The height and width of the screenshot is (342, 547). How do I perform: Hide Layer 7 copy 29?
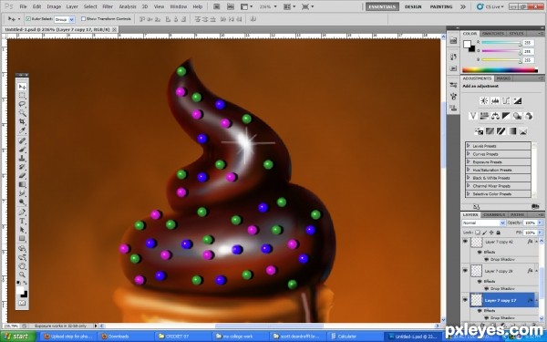point(465,271)
